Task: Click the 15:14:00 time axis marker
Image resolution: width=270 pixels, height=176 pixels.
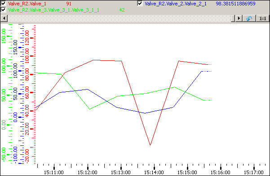Action: (x=154, y=172)
